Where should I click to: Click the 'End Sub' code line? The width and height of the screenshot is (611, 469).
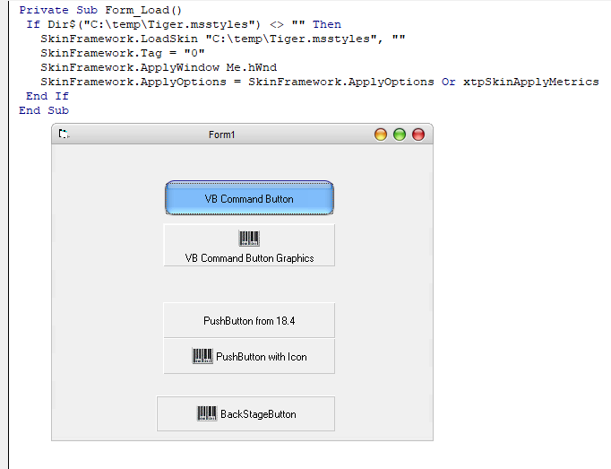tap(44, 110)
